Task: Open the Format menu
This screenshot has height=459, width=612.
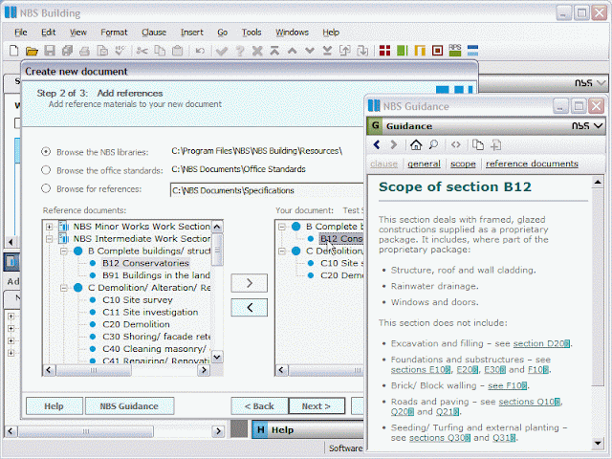Action: (114, 33)
